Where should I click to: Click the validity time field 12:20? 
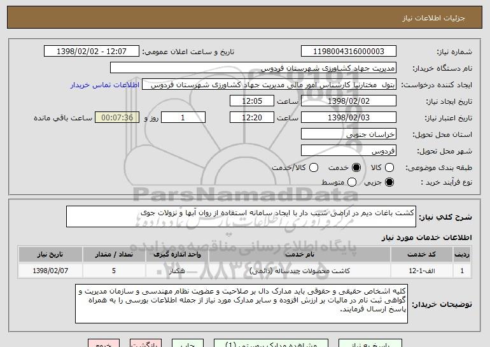click(252, 118)
